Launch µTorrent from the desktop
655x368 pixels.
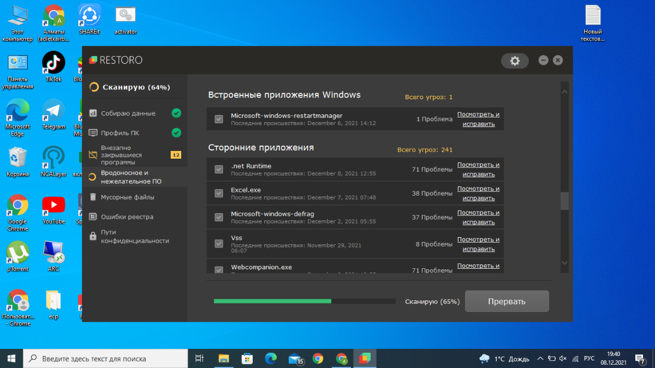click(x=17, y=254)
